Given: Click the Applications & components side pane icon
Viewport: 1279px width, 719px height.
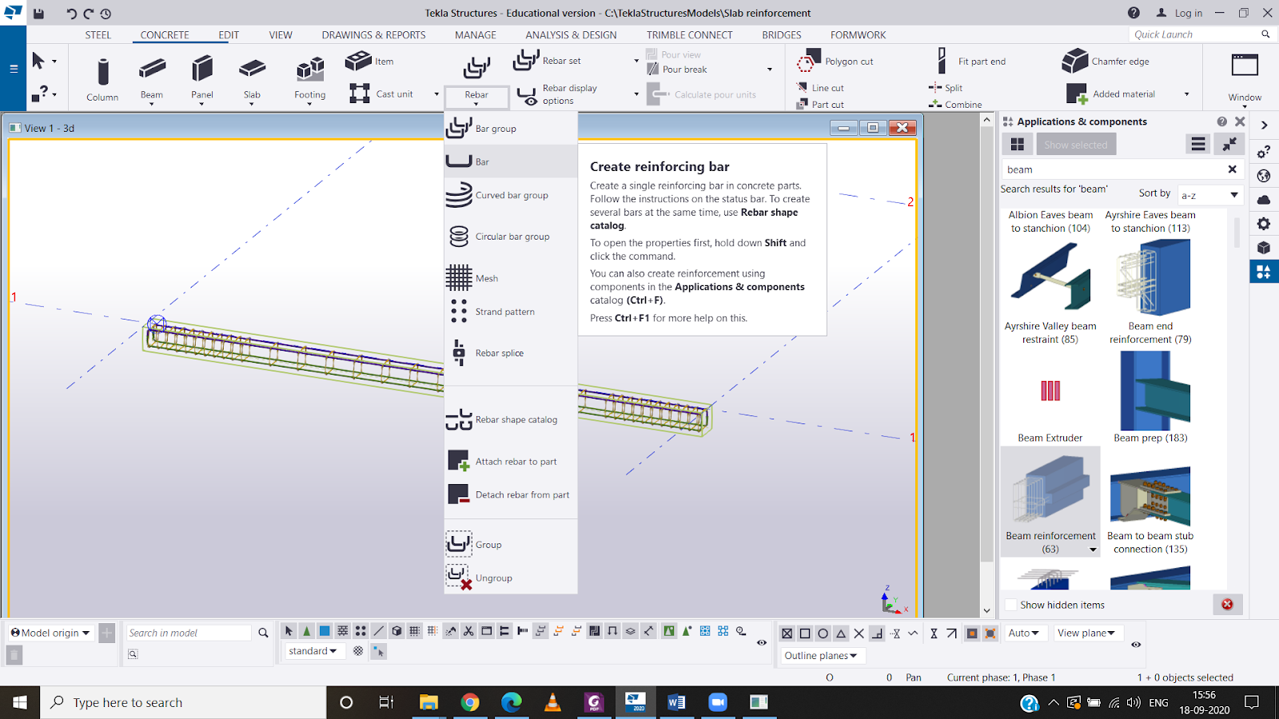Looking at the screenshot, I should click(1264, 272).
